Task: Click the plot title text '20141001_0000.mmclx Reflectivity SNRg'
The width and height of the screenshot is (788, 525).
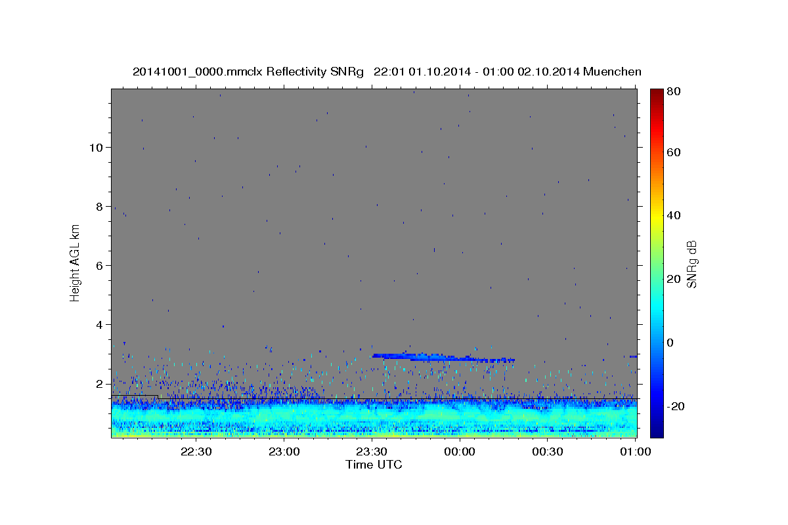Action: [248, 72]
